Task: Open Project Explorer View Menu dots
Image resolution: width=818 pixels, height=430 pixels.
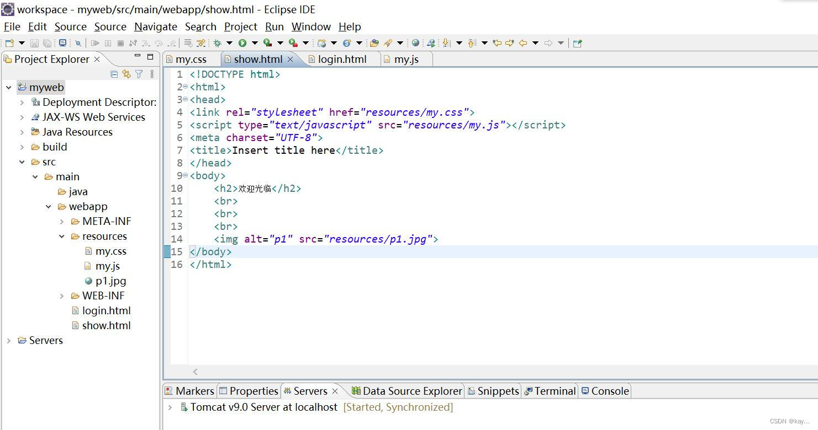Action: point(152,73)
